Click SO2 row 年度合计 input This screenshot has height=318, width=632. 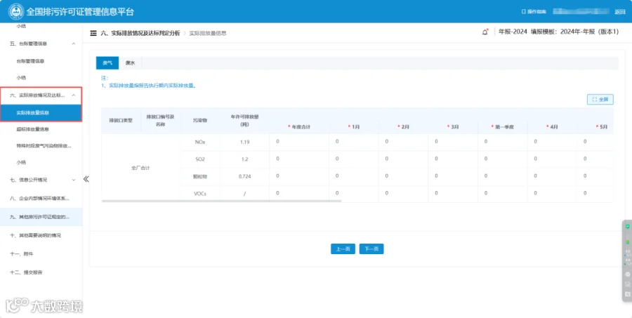[x=299, y=159]
